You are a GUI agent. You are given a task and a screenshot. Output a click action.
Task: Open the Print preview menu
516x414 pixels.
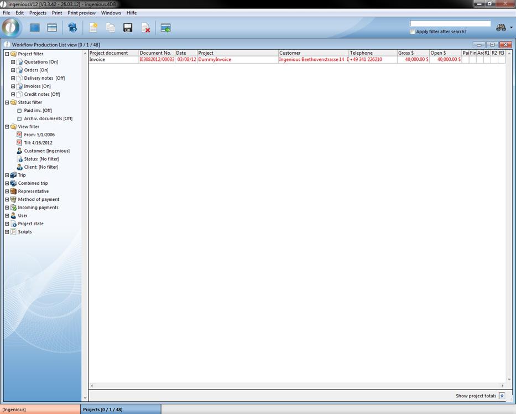pyautogui.click(x=81, y=13)
